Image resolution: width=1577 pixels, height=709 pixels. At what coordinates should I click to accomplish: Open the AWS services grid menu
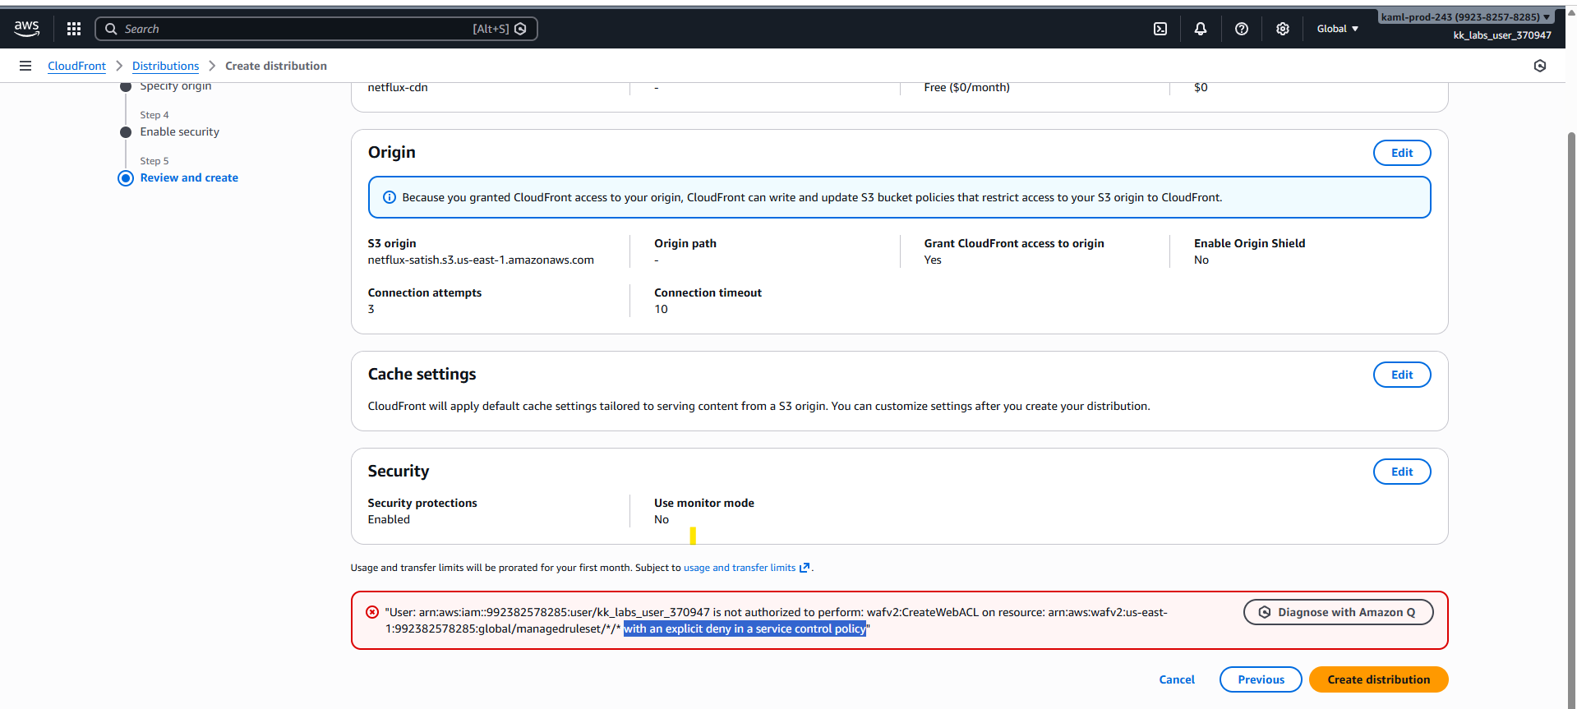[x=74, y=29]
